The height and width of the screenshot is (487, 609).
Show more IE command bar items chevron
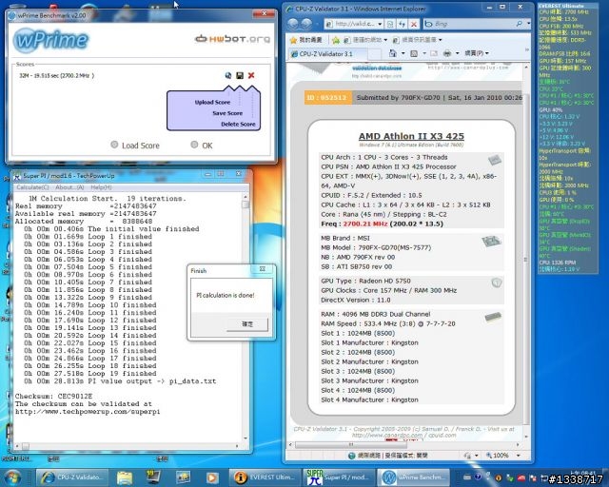pos(527,49)
